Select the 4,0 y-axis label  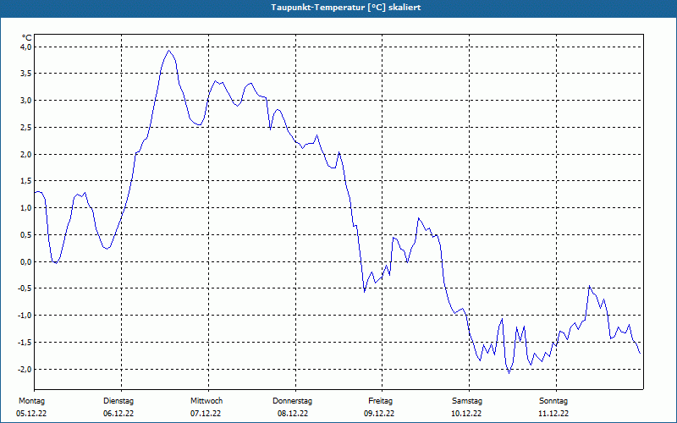[x=25, y=47]
